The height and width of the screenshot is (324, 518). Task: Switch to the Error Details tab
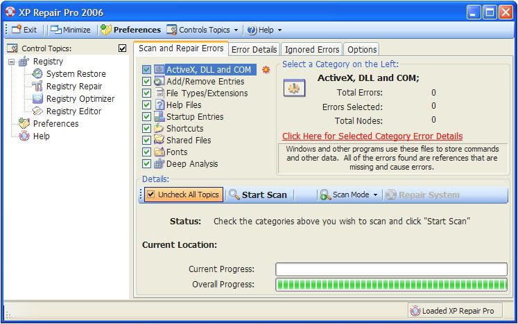coord(254,49)
